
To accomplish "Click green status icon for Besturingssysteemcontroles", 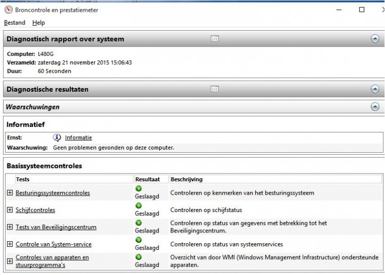I will pos(139,189).
